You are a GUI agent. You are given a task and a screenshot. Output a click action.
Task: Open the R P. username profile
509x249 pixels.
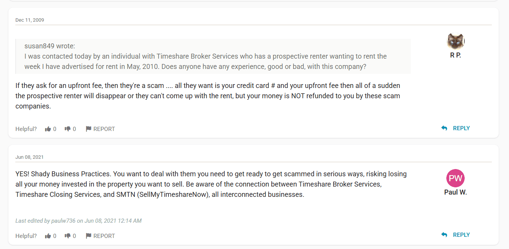(456, 55)
